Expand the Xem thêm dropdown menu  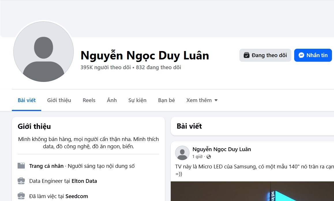point(202,100)
